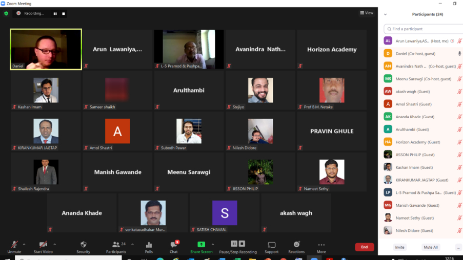Viewport: 463px width, 260px height.
Task: Open the More options in toolbar
Action: click(321, 246)
